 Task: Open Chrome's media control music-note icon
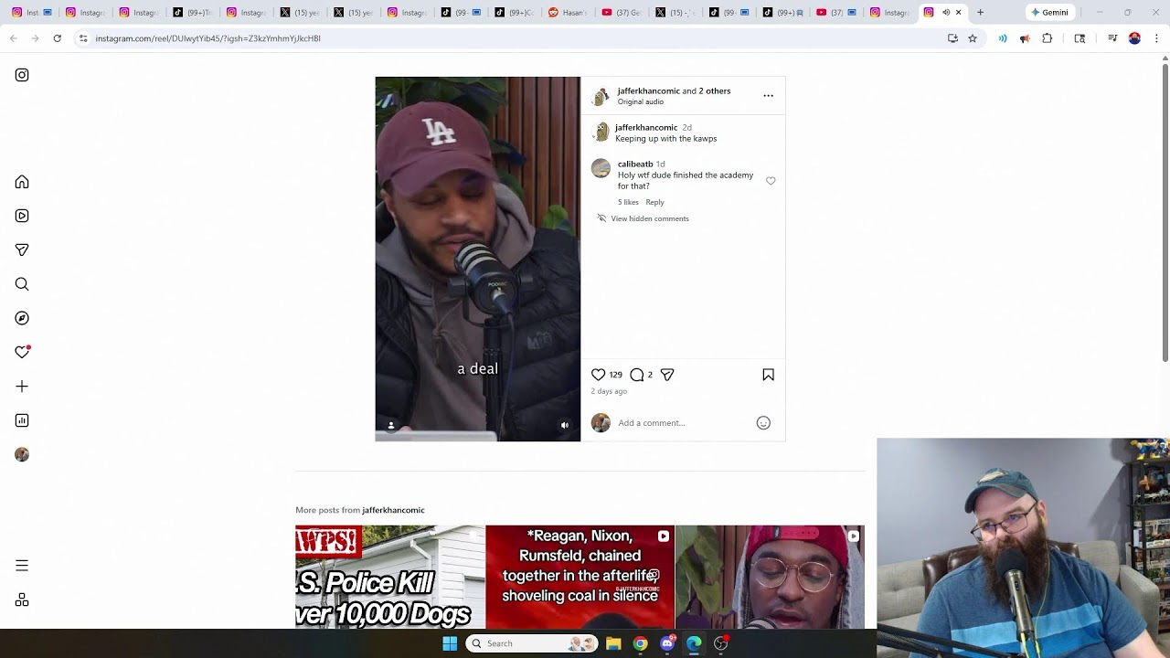click(1112, 38)
